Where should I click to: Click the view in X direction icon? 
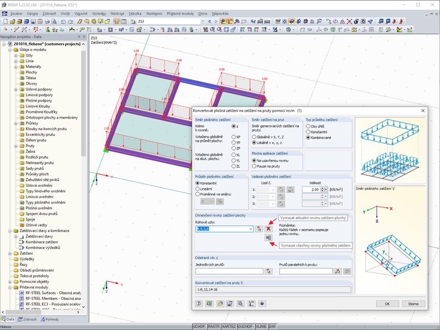pyautogui.click(x=243, y=30)
